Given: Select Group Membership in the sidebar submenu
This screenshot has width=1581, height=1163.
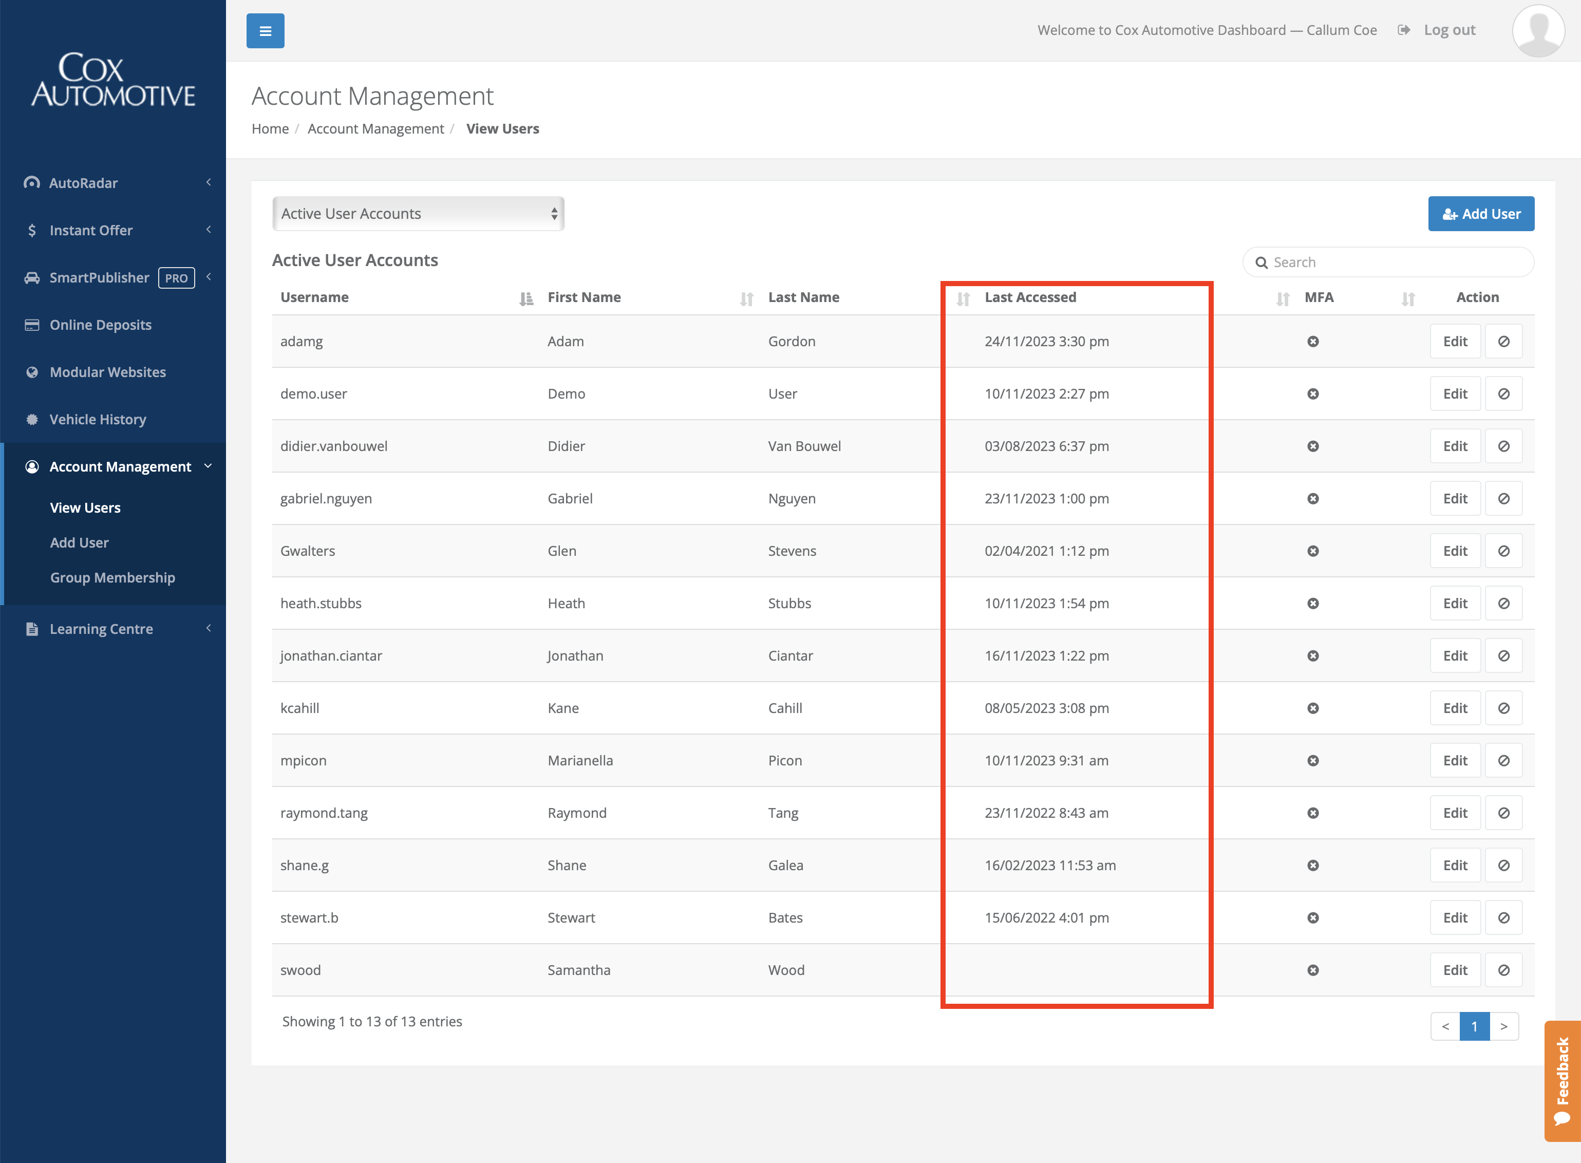Looking at the screenshot, I should coord(112,577).
